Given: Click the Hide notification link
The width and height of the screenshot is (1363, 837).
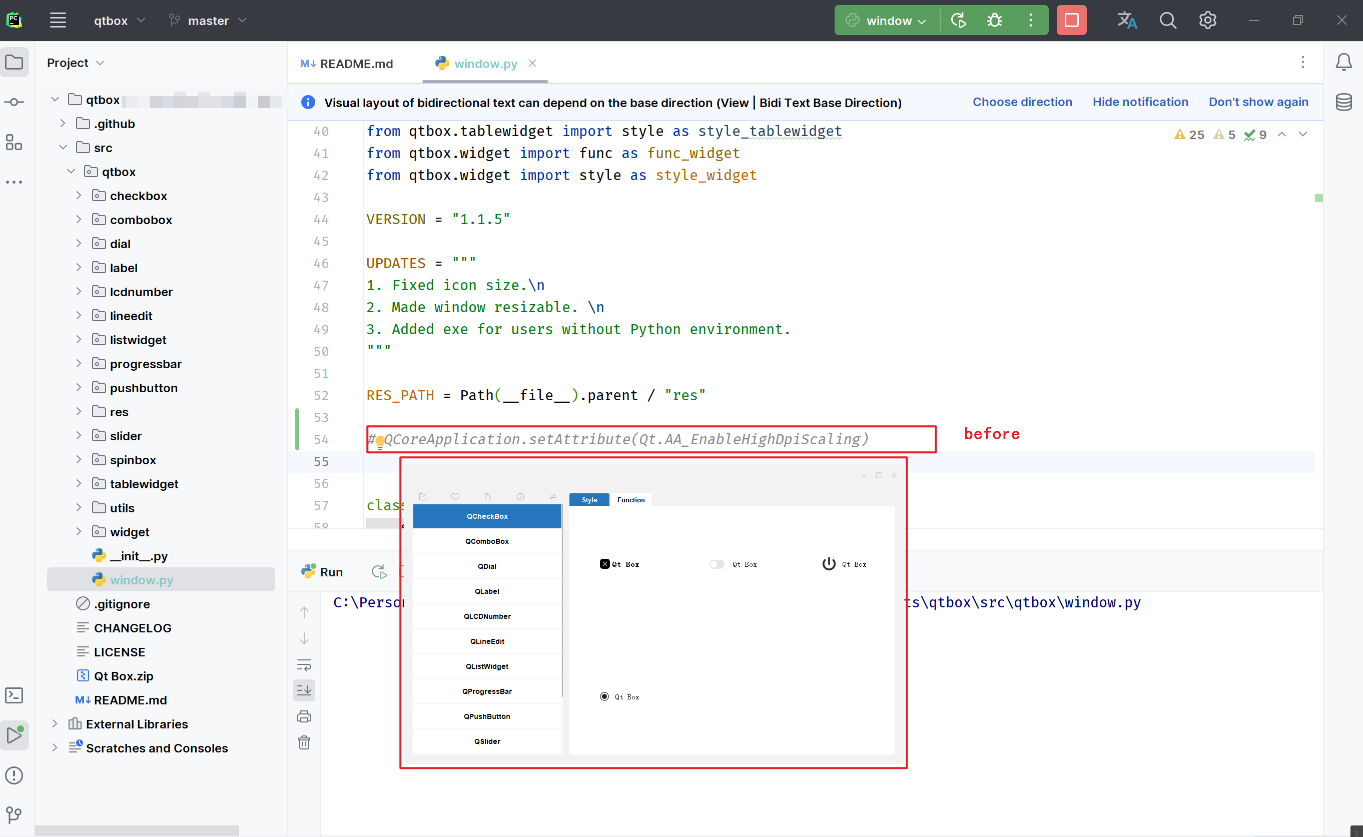Looking at the screenshot, I should coord(1140,102).
